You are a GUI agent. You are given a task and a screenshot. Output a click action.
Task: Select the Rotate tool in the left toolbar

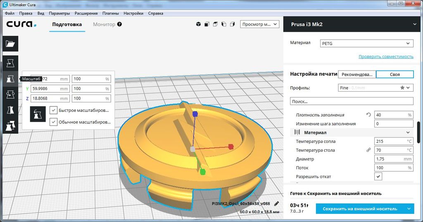[10, 94]
